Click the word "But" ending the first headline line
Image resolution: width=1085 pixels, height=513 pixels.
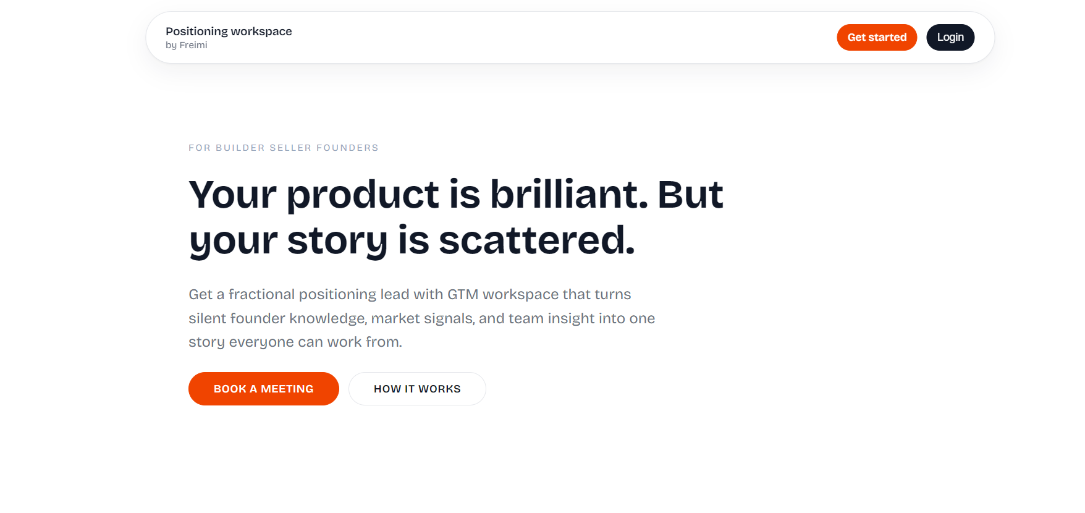690,195
